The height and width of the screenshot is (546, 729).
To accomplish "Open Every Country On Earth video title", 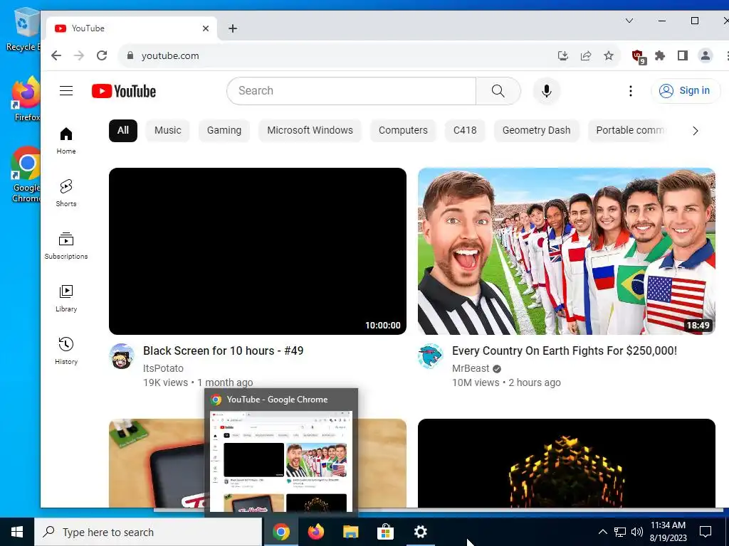I will [565, 350].
